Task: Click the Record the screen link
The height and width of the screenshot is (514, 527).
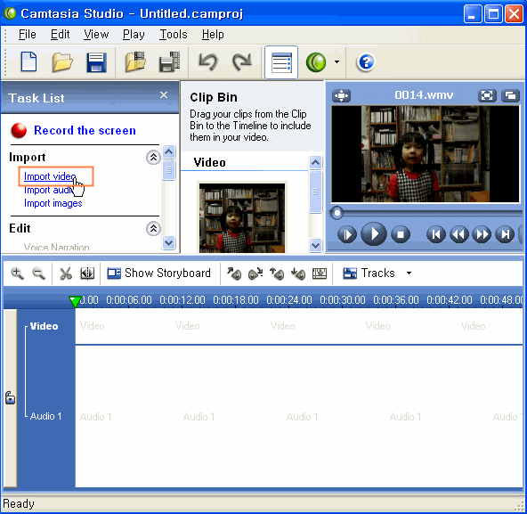Action: tap(85, 131)
